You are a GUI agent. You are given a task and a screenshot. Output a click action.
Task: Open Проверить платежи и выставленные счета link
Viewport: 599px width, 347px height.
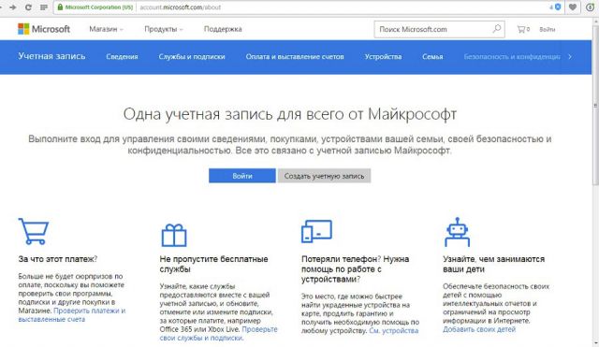(x=72, y=315)
